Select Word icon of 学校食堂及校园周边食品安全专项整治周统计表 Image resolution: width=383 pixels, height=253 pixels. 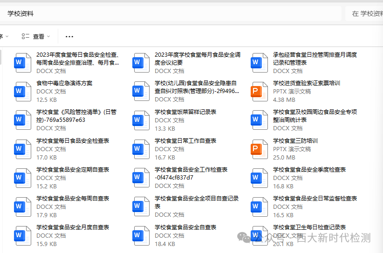click(x=259, y=120)
